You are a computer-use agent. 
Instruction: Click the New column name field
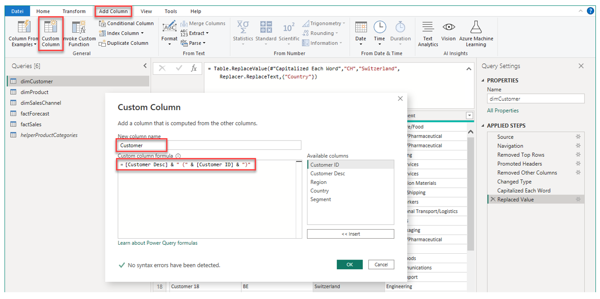[x=209, y=145]
